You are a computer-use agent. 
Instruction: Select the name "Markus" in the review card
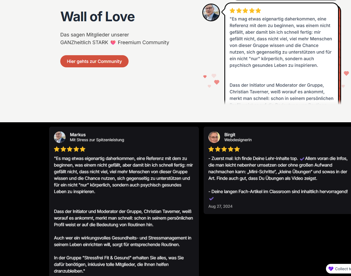tap(78, 135)
